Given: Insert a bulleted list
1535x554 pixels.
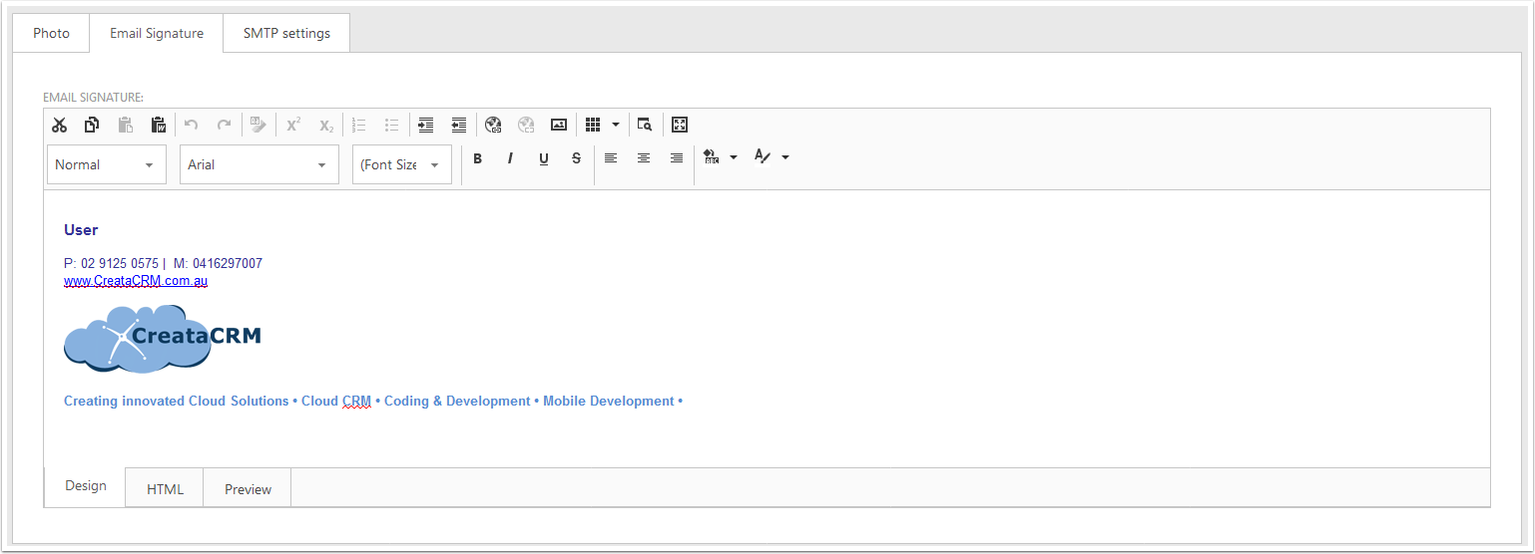Looking at the screenshot, I should point(392,125).
